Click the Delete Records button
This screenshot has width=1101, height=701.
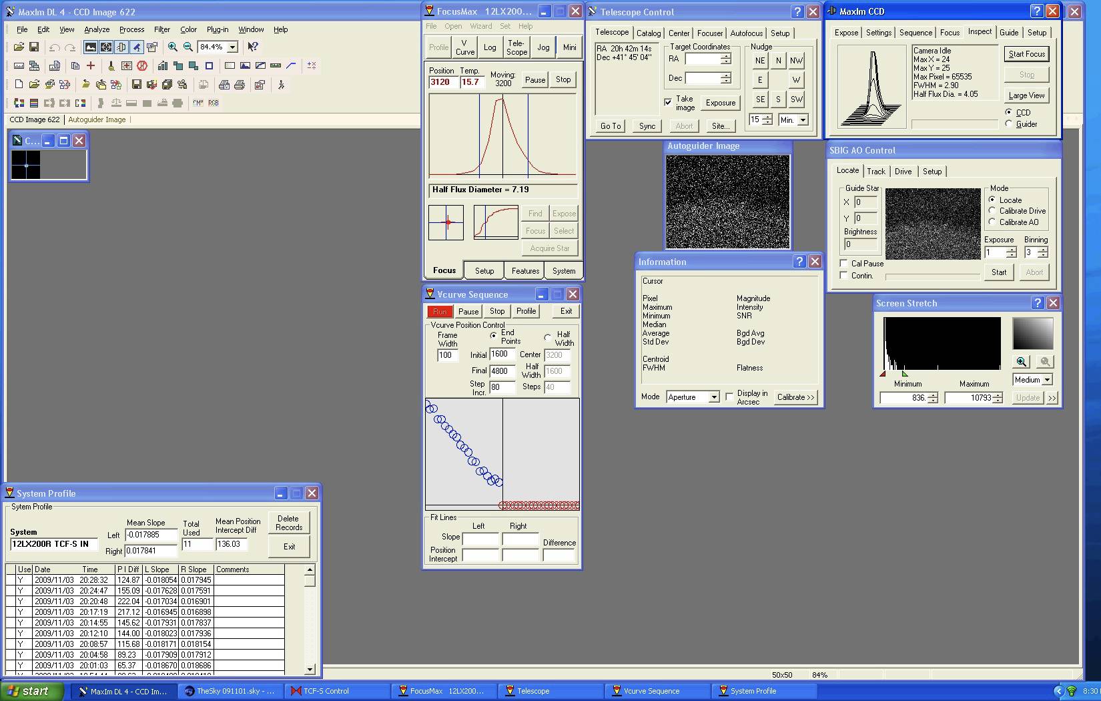[x=289, y=523]
